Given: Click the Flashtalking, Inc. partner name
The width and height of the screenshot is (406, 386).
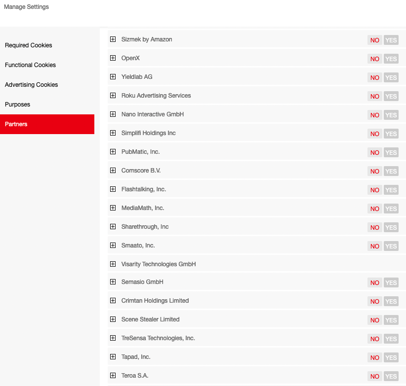Looking at the screenshot, I should (x=144, y=189).
